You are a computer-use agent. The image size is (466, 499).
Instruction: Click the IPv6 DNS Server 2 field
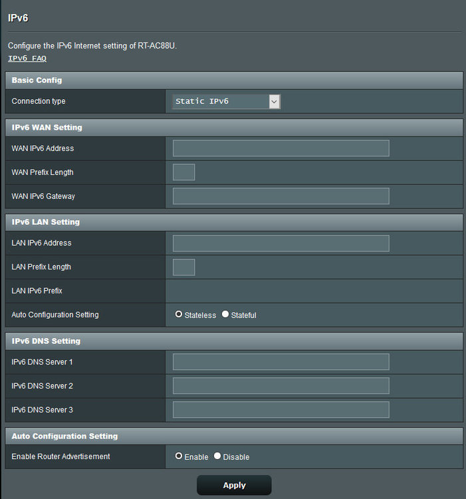coord(281,386)
